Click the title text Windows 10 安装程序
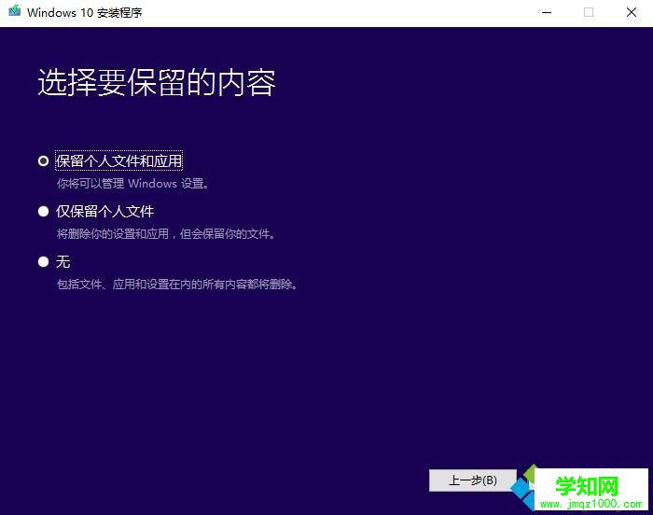The width and height of the screenshot is (653, 515). [85, 12]
